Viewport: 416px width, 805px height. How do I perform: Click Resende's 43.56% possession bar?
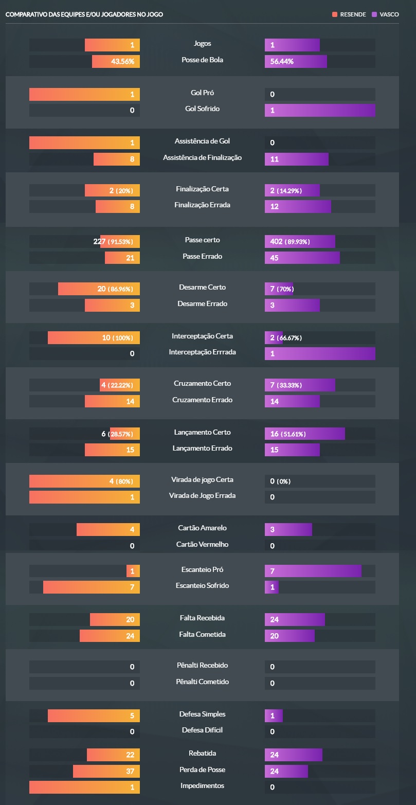(116, 62)
